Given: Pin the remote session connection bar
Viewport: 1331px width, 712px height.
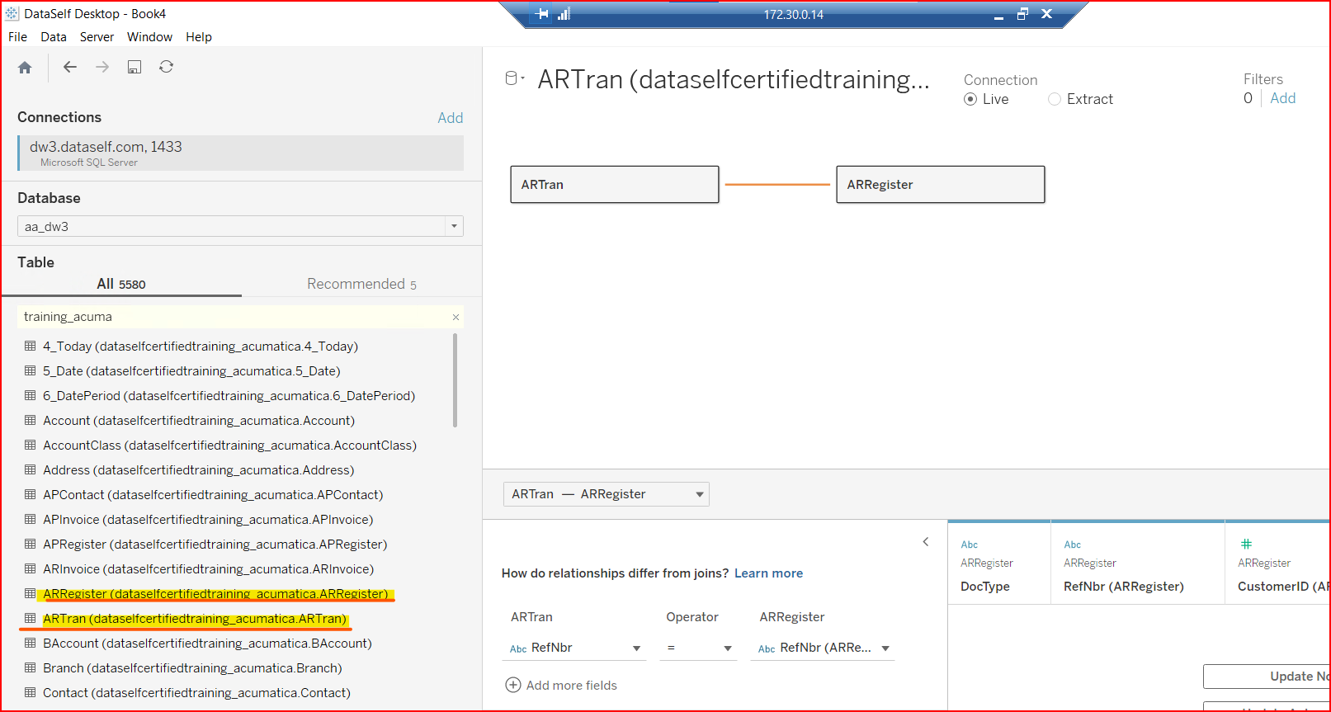Looking at the screenshot, I should click(542, 14).
